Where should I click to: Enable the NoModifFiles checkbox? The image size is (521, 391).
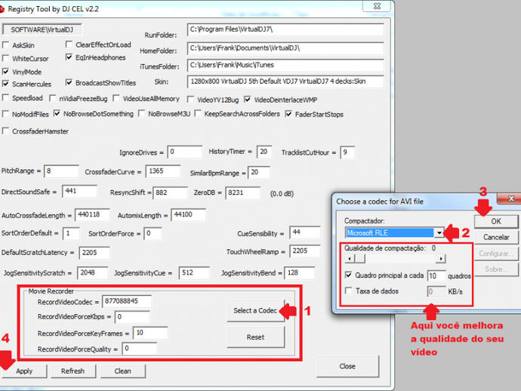(5, 114)
